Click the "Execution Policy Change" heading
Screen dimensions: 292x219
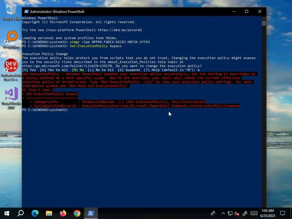pyautogui.click(x=45, y=54)
